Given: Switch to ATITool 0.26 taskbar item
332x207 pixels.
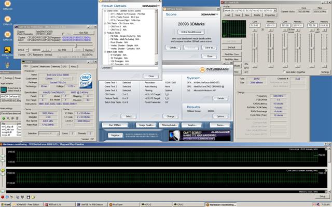Looking at the screenshot, I should 59,204.
